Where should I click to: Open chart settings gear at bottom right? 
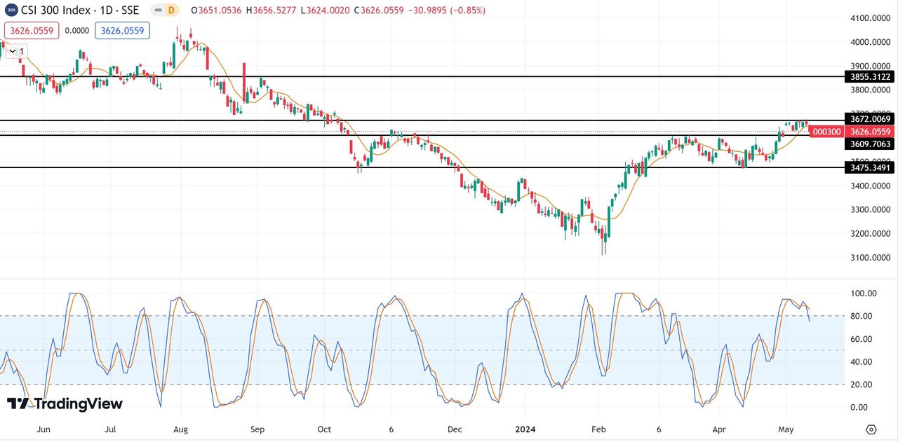tap(871, 429)
